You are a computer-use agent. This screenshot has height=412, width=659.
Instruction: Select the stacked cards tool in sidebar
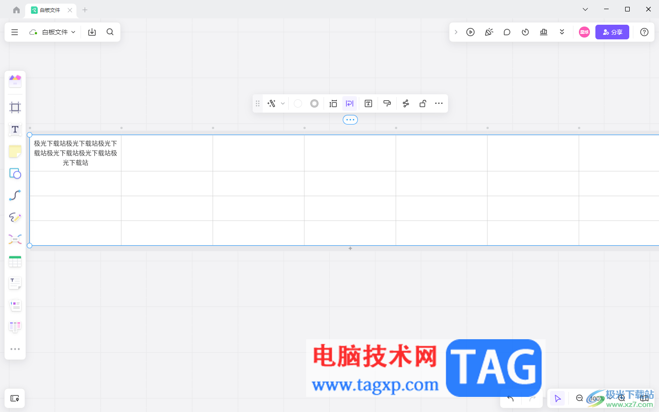[15, 305]
